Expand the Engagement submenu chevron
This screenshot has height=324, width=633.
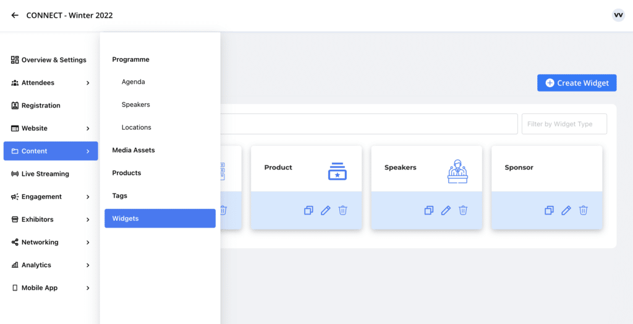88,197
